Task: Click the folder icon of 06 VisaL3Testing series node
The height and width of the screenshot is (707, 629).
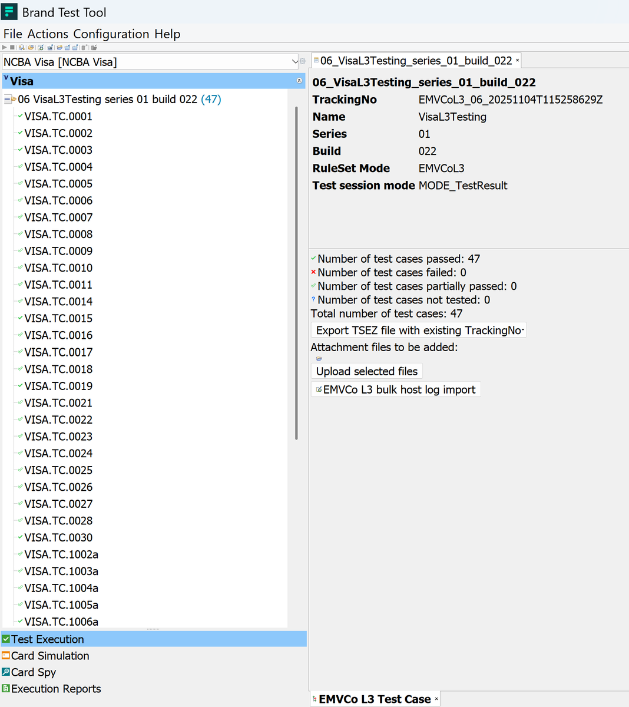Action: point(14,99)
